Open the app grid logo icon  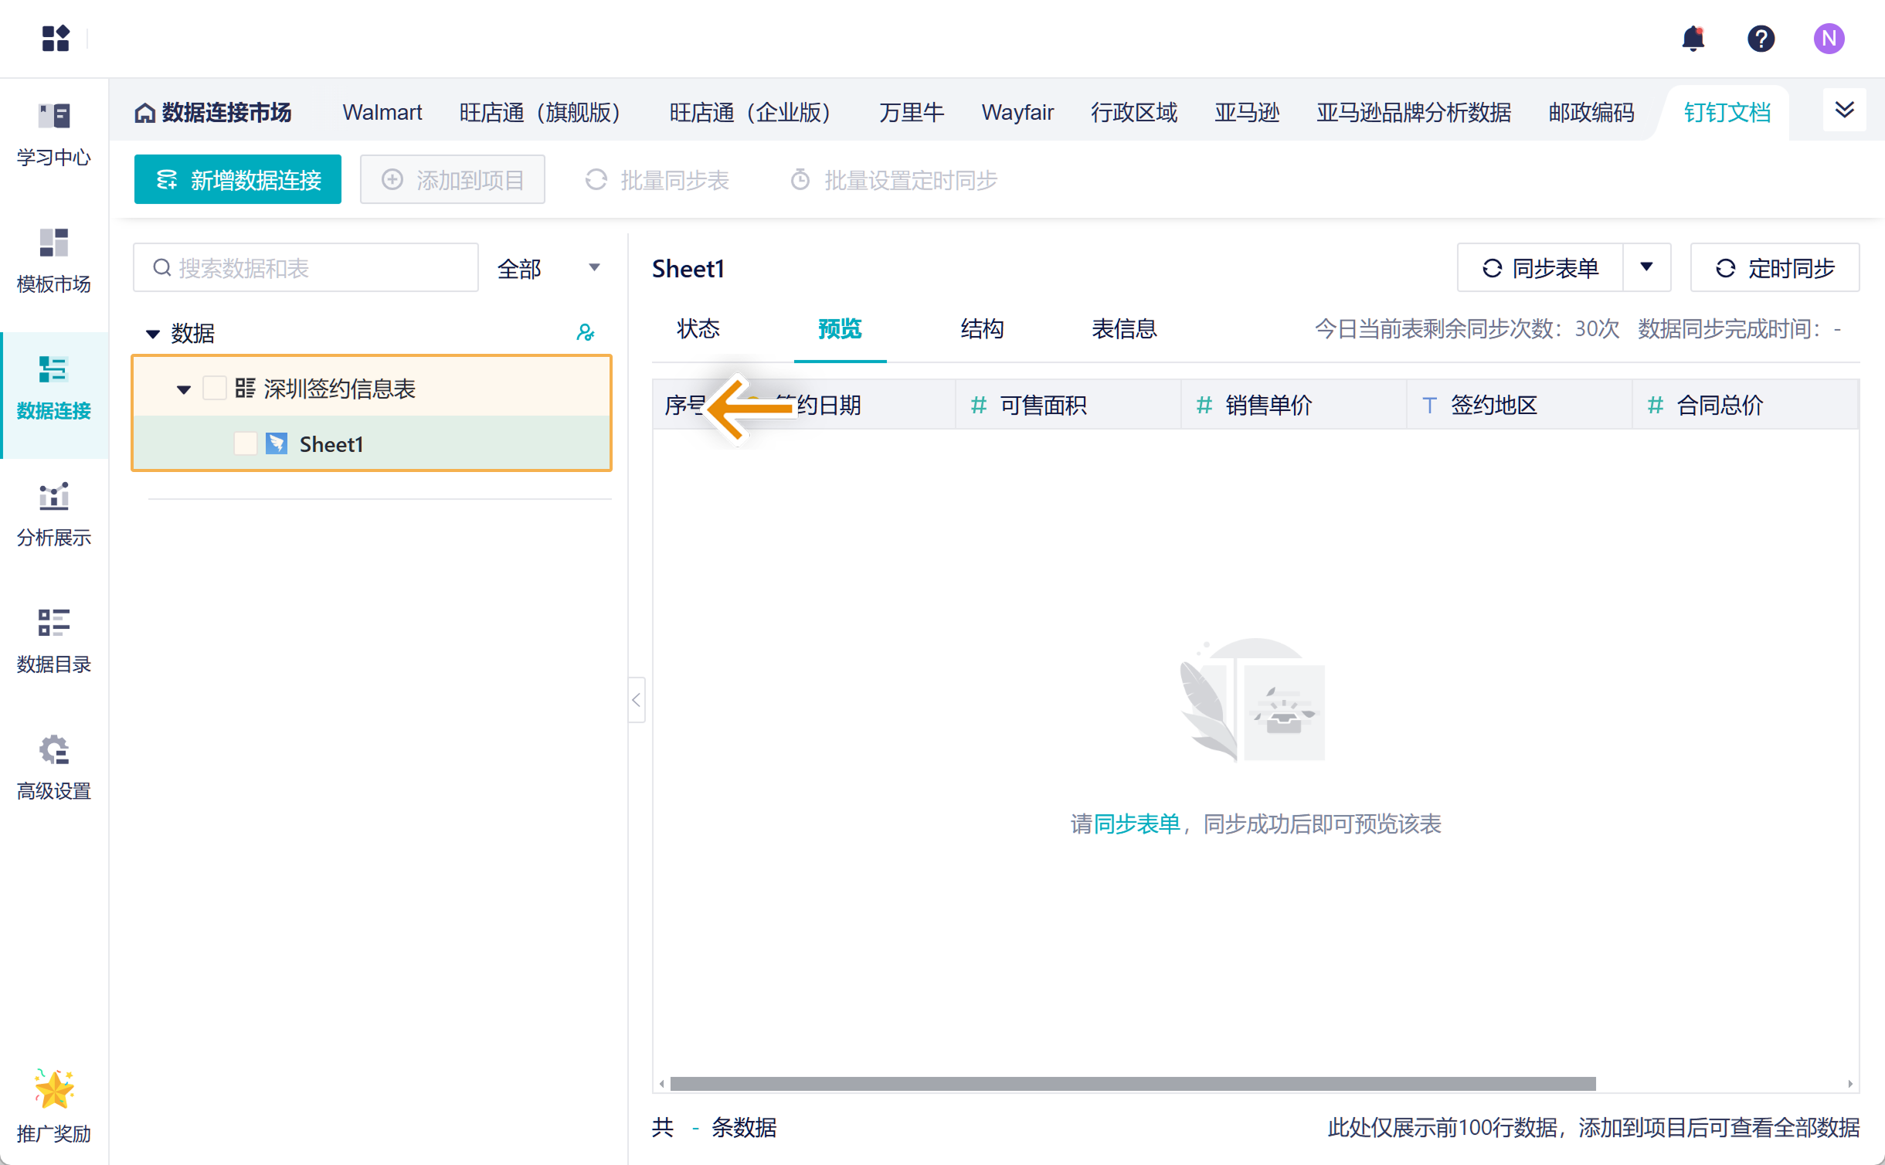(56, 38)
